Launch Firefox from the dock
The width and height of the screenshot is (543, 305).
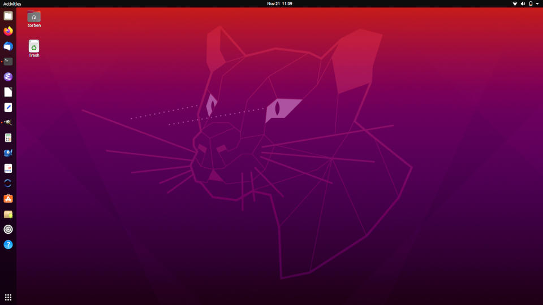pos(8,31)
